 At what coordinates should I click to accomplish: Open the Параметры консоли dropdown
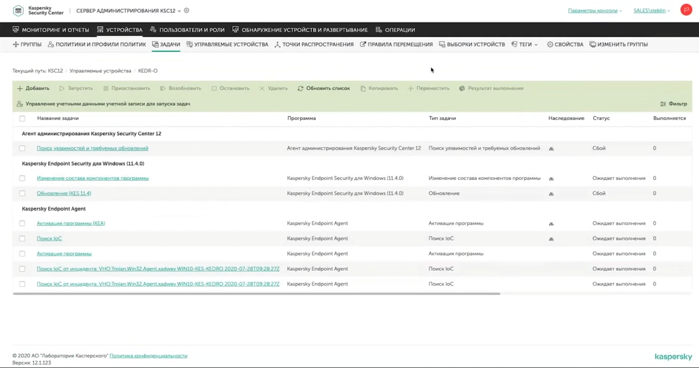coord(595,11)
